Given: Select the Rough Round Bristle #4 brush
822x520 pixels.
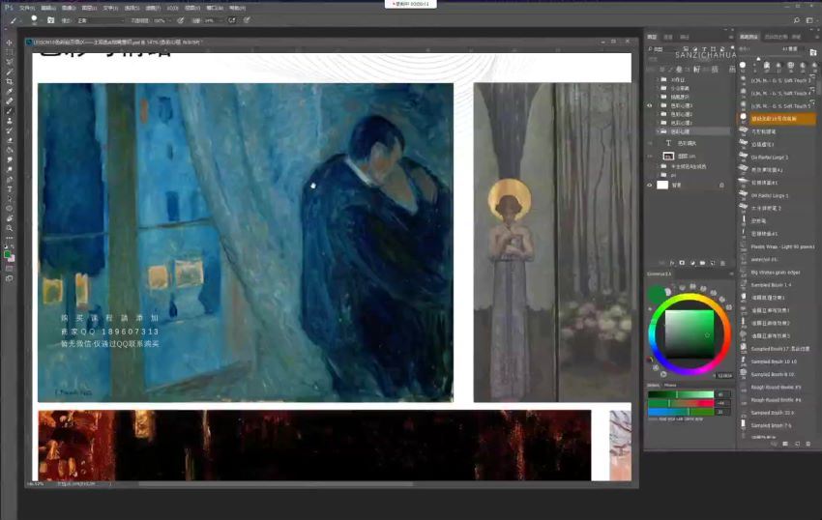Looking at the screenshot, I should (777, 400).
